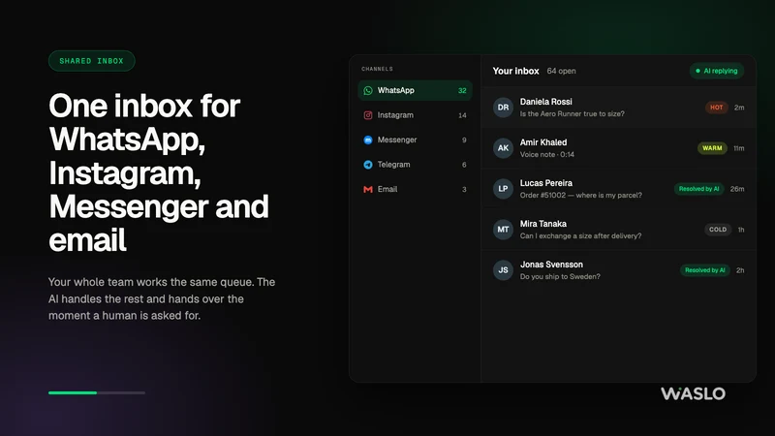The width and height of the screenshot is (775, 436).
Task: Click the HOT tag on Daniela Rossi
Action: (716, 108)
